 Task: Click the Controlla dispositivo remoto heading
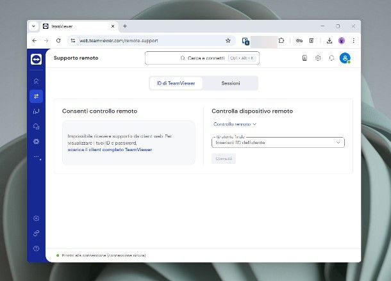252,111
